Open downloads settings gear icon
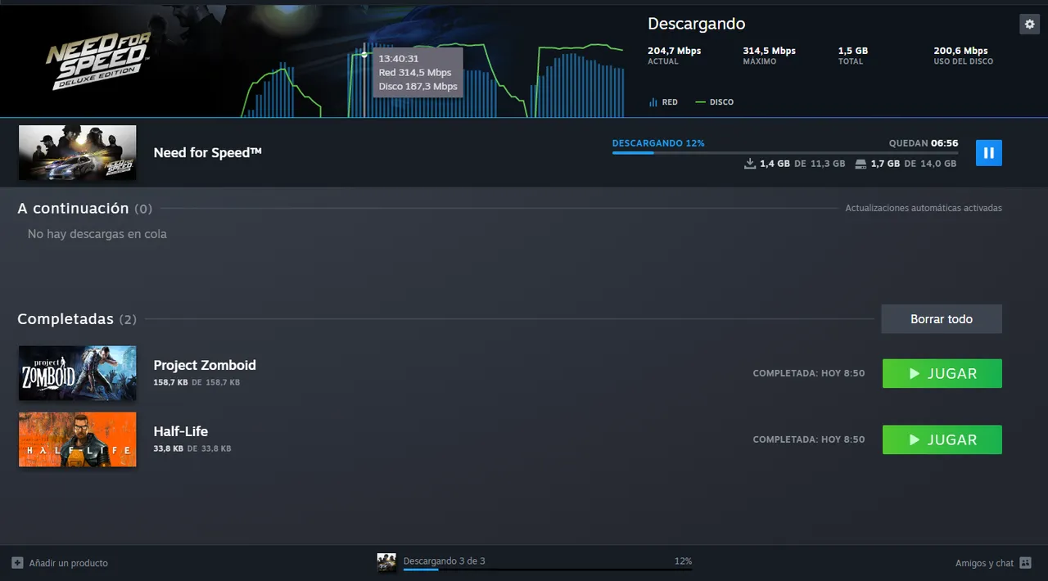The height and width of the screenshot is (581, 1048). tap(1029, 25)
